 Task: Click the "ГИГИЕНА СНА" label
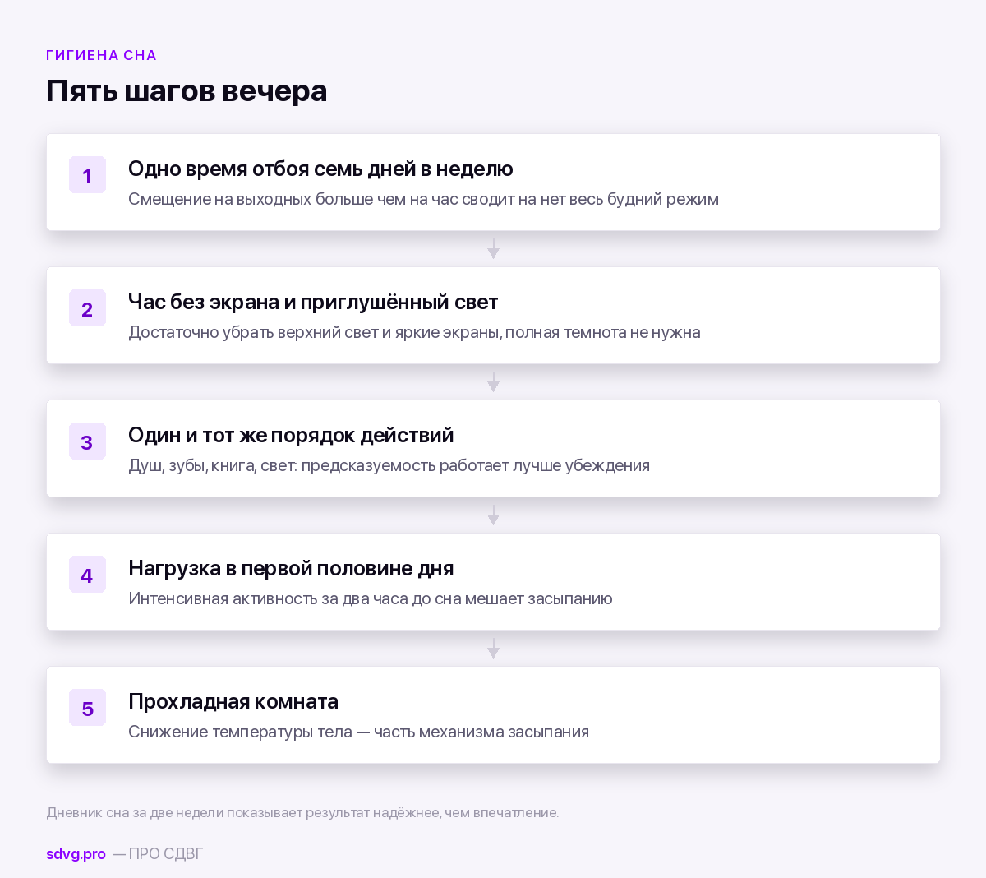(x=101, y=55)
